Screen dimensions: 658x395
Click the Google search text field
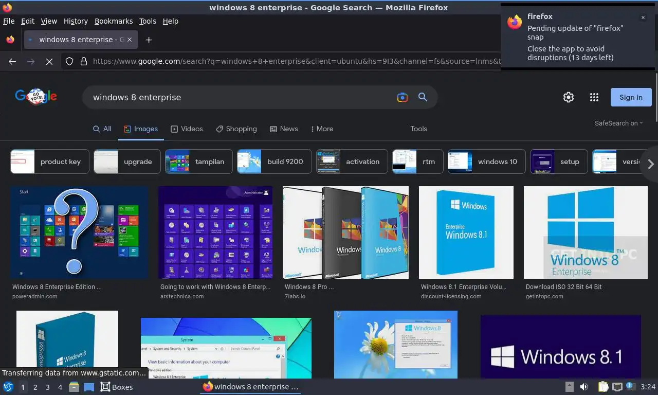click(239, 97)
